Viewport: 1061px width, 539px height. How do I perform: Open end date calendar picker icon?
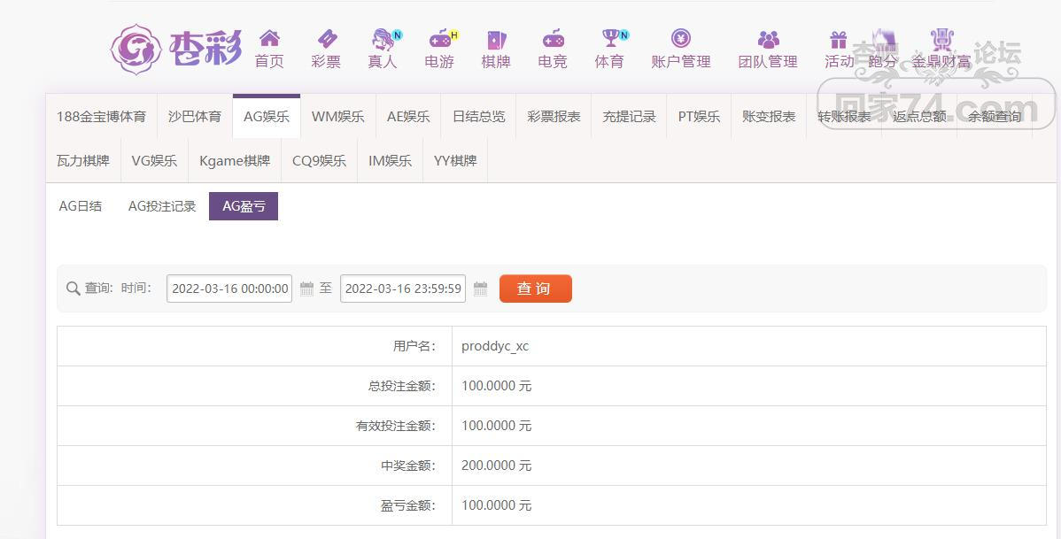480,289
